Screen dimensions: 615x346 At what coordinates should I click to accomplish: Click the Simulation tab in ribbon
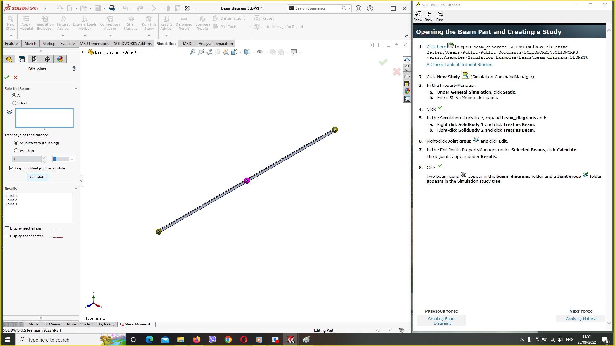tap(166, 43)
